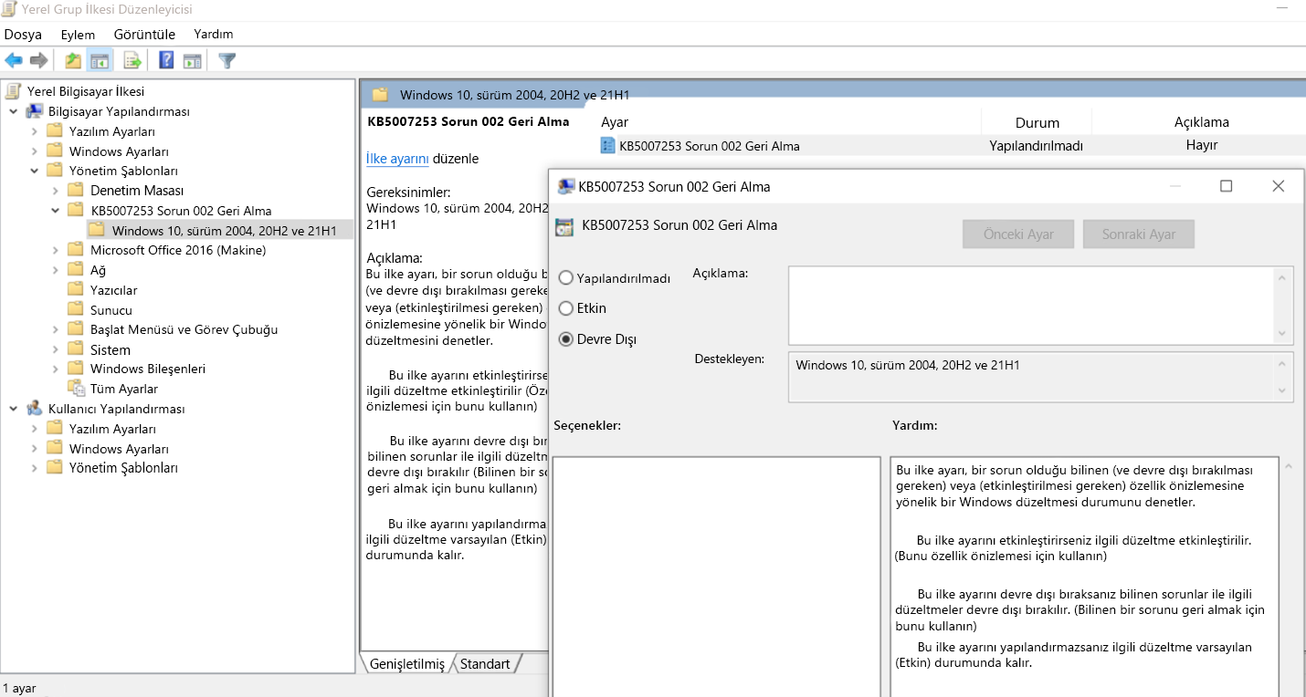Expand Microsoft Office 2016 (Makine) node

tap(56, 250)
